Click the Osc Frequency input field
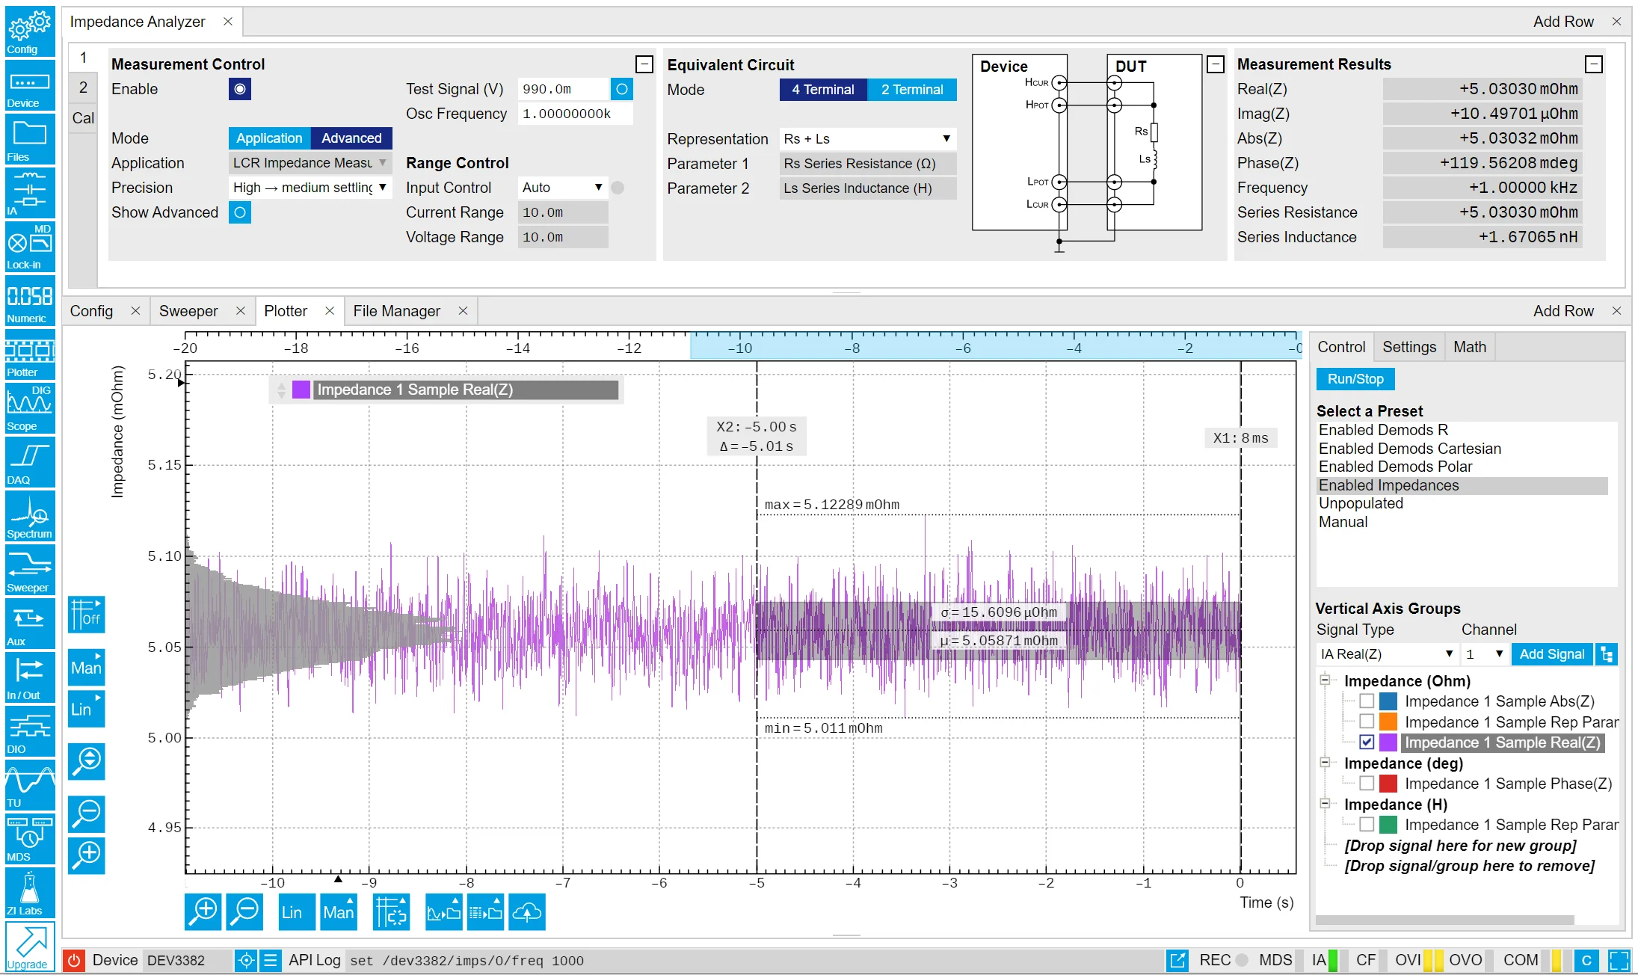The height and width of the screenshot is (975, 1638). 575,114
